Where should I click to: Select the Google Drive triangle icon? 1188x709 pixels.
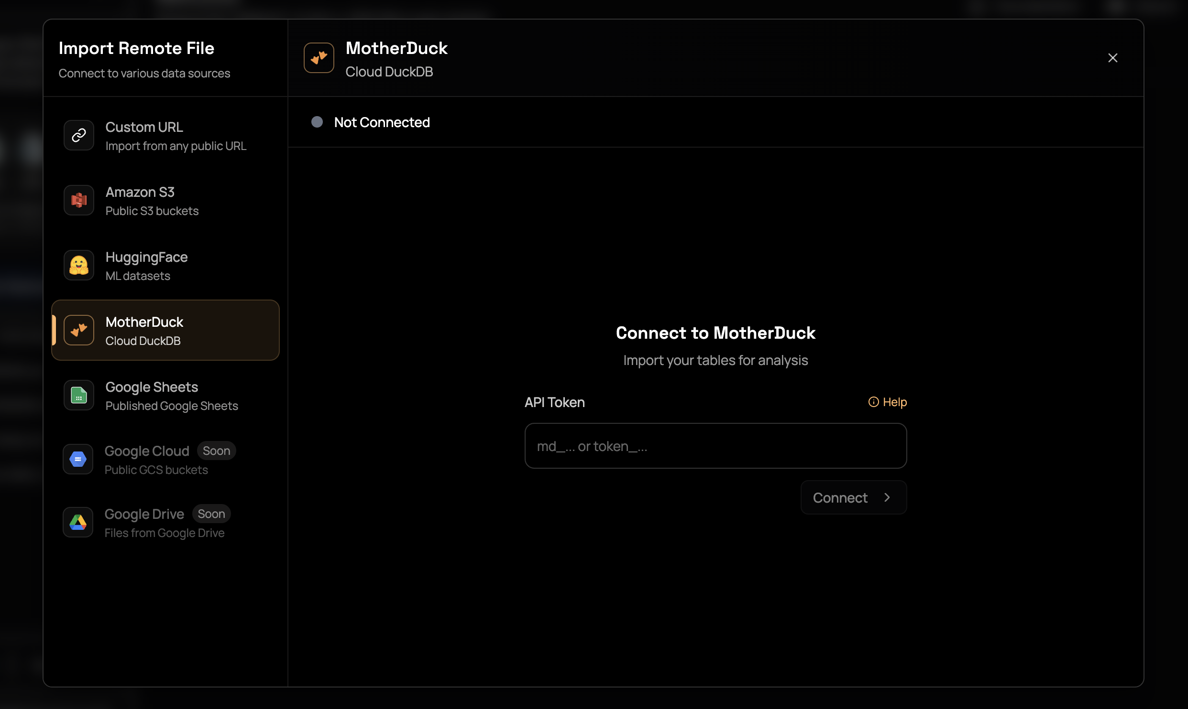[78, 522]
